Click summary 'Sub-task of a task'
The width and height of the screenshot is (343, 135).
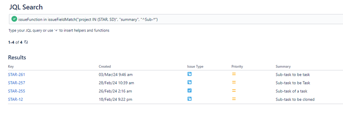291,91
